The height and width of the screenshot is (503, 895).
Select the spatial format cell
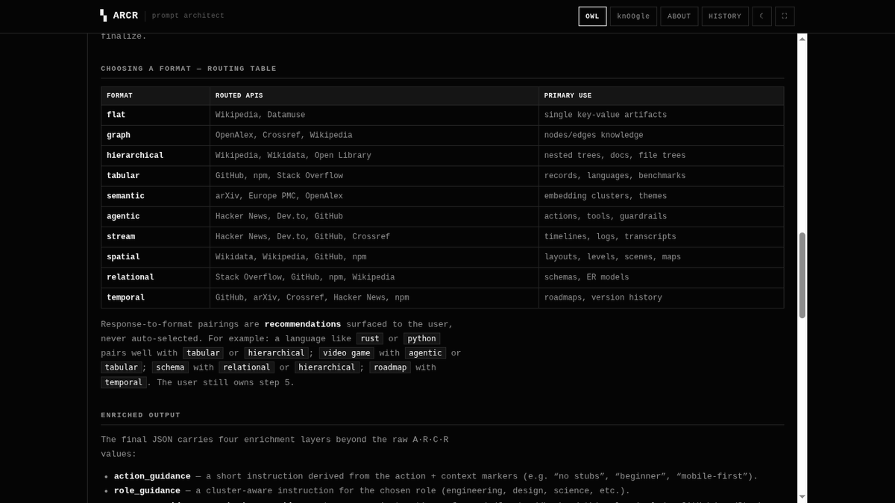pyautogui.click(x=156, y=257)
